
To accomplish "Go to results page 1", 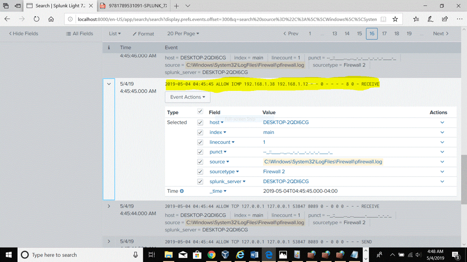I will click(x=310, y=33).
